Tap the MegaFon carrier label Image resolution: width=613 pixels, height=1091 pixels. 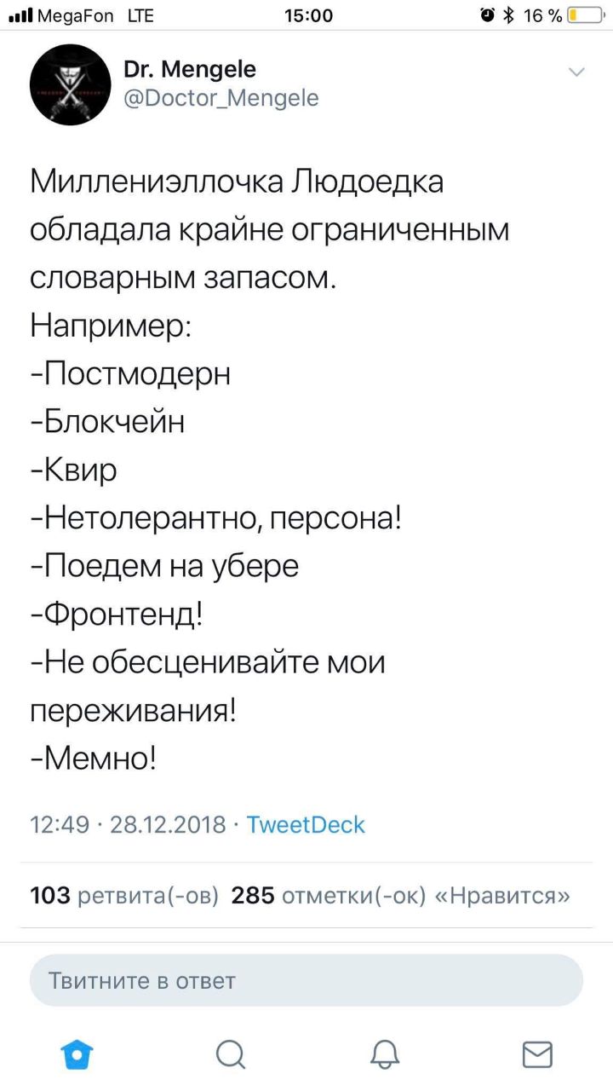[x=75, y=14]
